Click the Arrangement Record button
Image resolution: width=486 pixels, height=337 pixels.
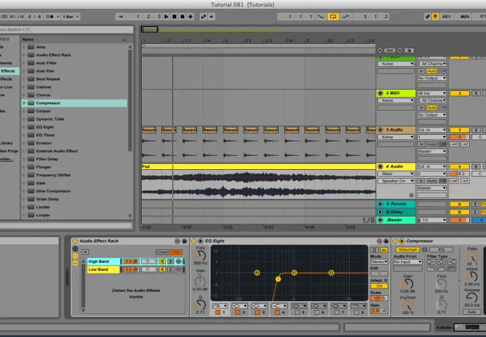tap(182, 17)
